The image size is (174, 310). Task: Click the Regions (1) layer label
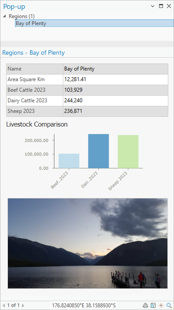click(22, 16)
